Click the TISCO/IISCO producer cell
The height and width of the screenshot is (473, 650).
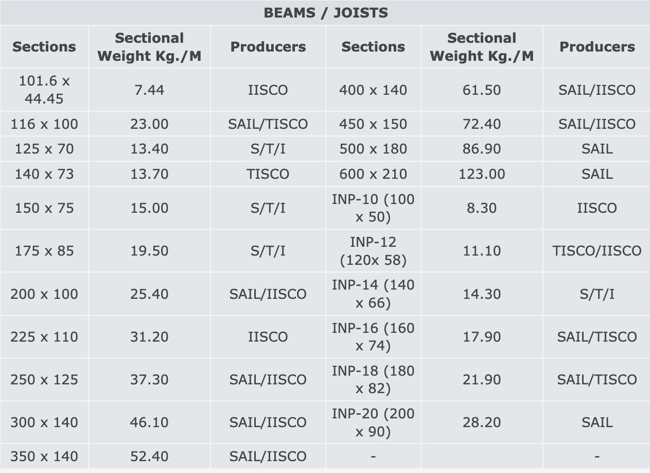(597, 251)
